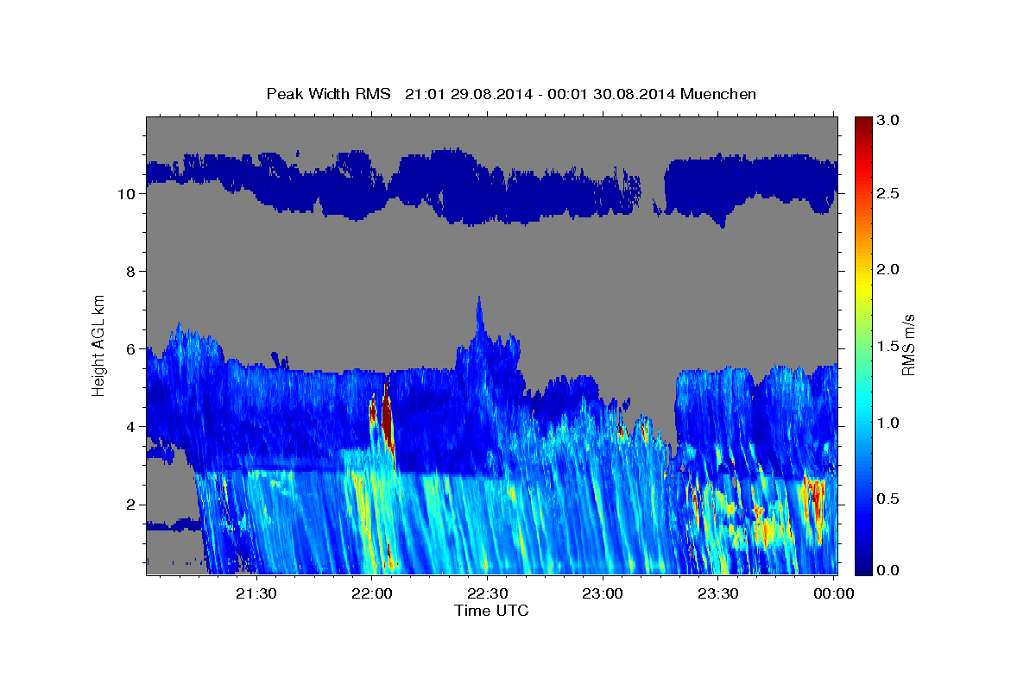Click the 'Time UTC' axis label
This screenshot has width=1036, height=690.
(491, 611)
